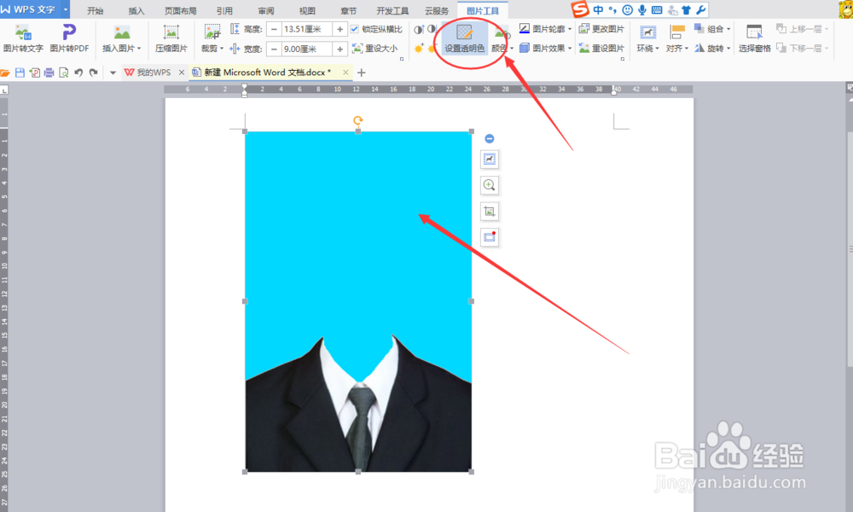
Task: Click the open folder icon in quick toolbar
Action: [5, 73]
